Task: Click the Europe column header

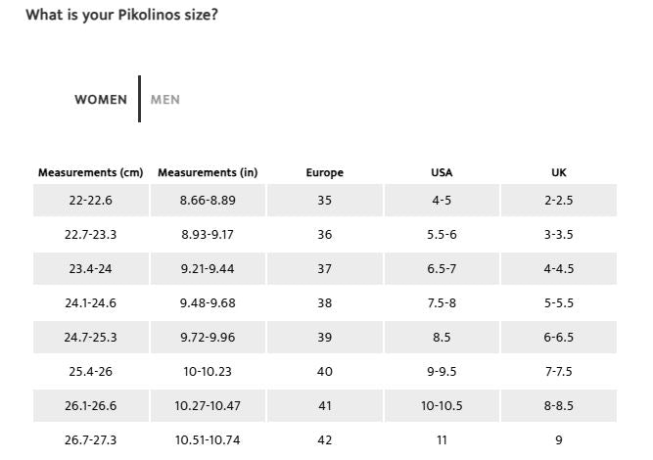Action: point(325,173)
